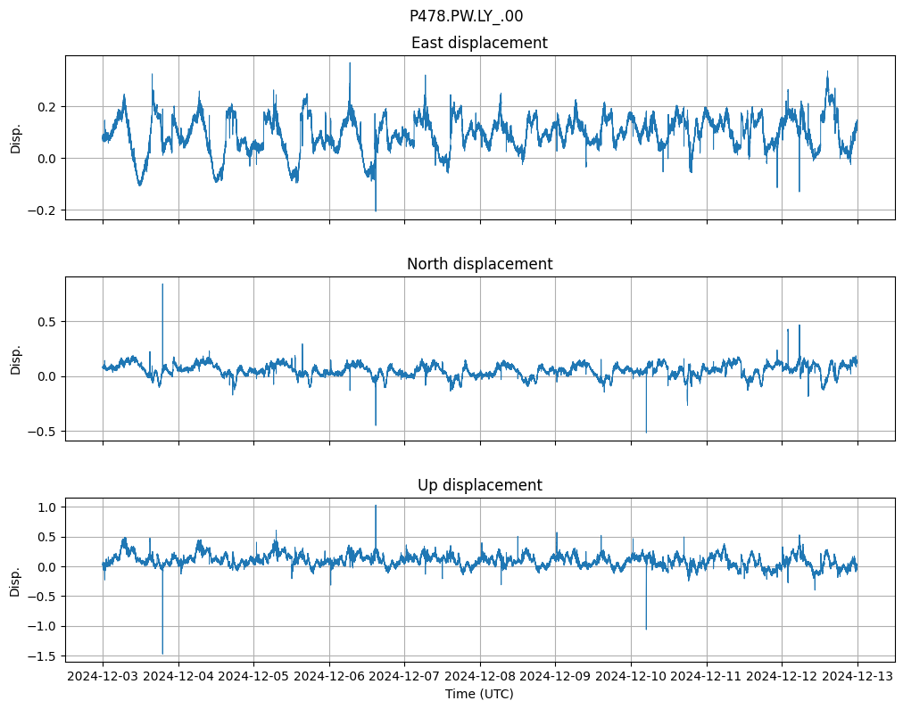
Task: Select the 2024-12-06 date tick label
Action: point(329,677)
